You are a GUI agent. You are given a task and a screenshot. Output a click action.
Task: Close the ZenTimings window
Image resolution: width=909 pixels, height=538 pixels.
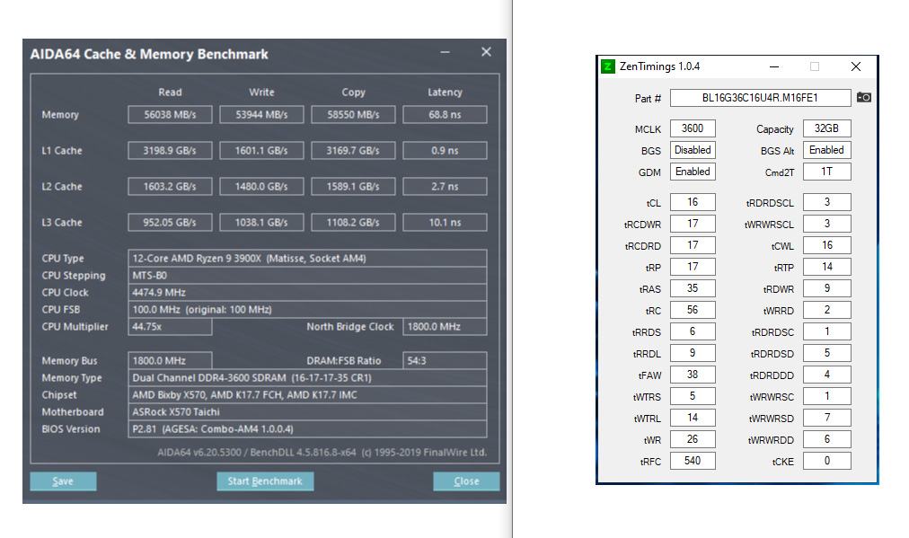tap(856, 66)
